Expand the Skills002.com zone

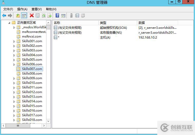(14, 46)
